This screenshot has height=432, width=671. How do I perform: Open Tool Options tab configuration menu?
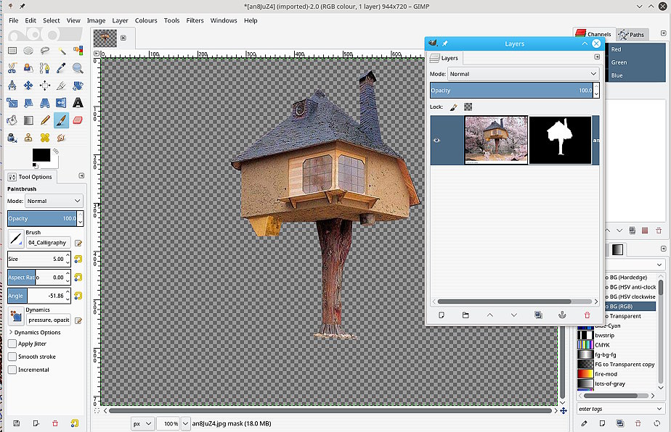tap(81, 176)
